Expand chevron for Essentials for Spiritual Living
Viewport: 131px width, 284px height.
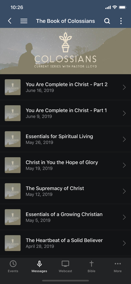coord(124,139)
